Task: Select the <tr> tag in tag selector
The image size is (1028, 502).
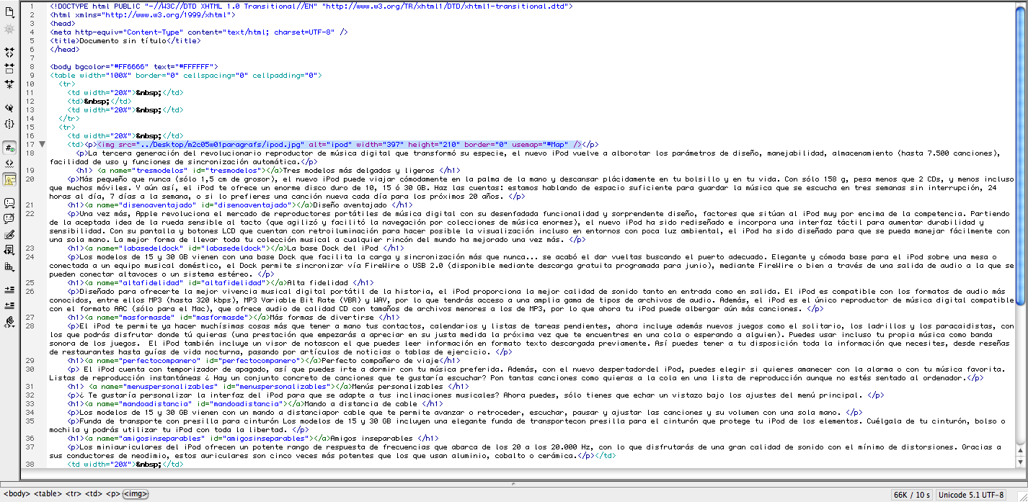Action: (x=74, y=494)
